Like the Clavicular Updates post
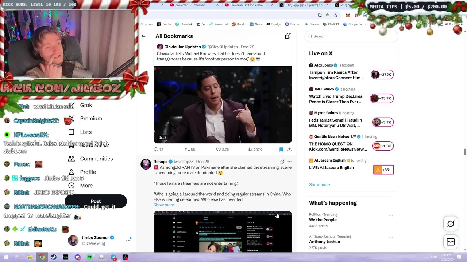The width and height of the screenshot is (467, 262). tap(223, 150)
